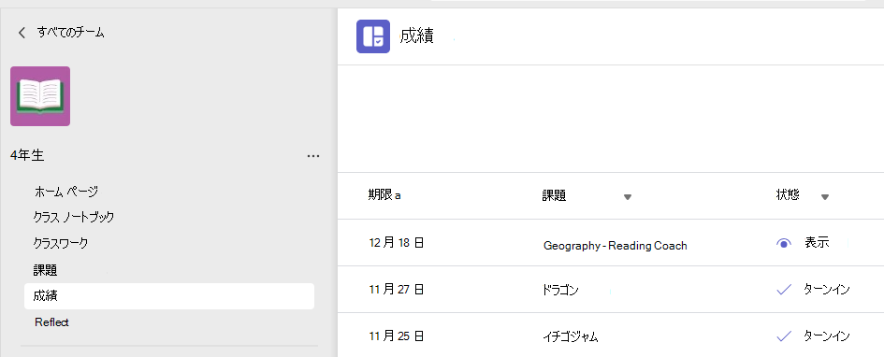Click the back chevron arrow icon
Screen dimensions: 884x357
[22, 33]
